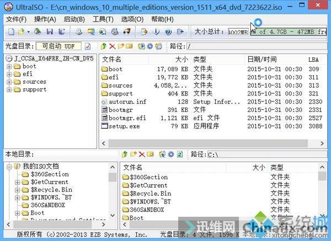Click the last folder icon before image 路径
331x241 pixels.
coord(158,46)
